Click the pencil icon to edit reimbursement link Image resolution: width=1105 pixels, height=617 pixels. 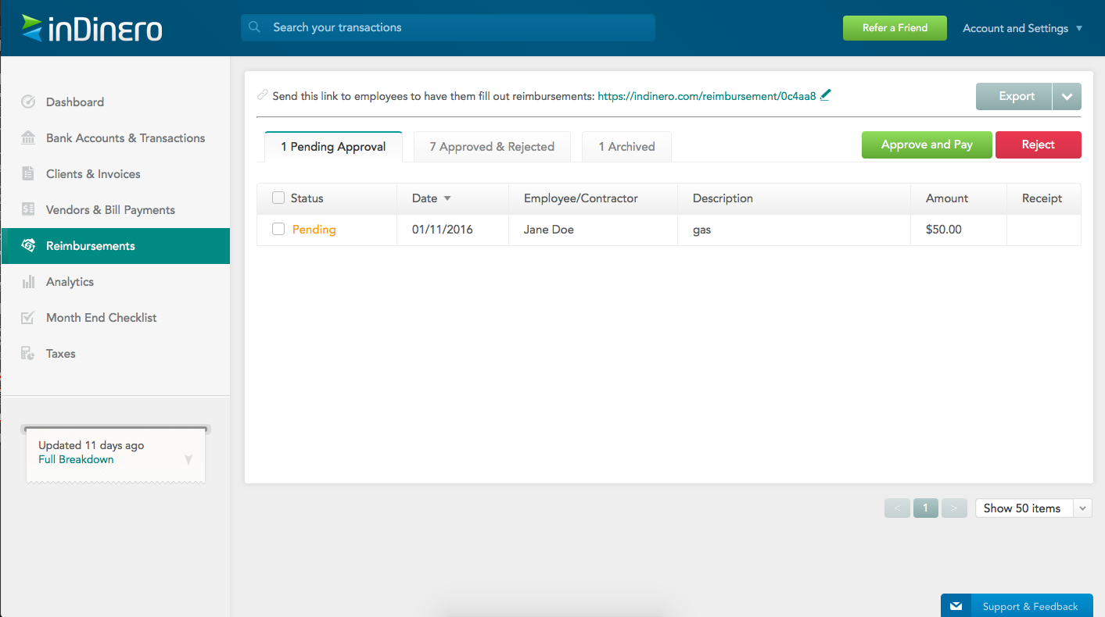coord(826,96)
